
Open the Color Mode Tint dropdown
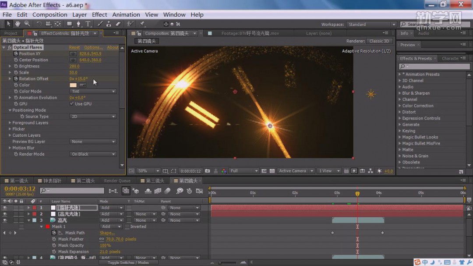tap(93, 92)
